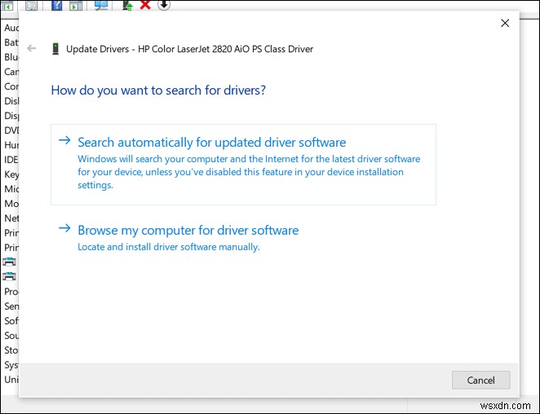Click the red X Uninstall device icon
Viewport: 540px width, 414px height.
145,5
